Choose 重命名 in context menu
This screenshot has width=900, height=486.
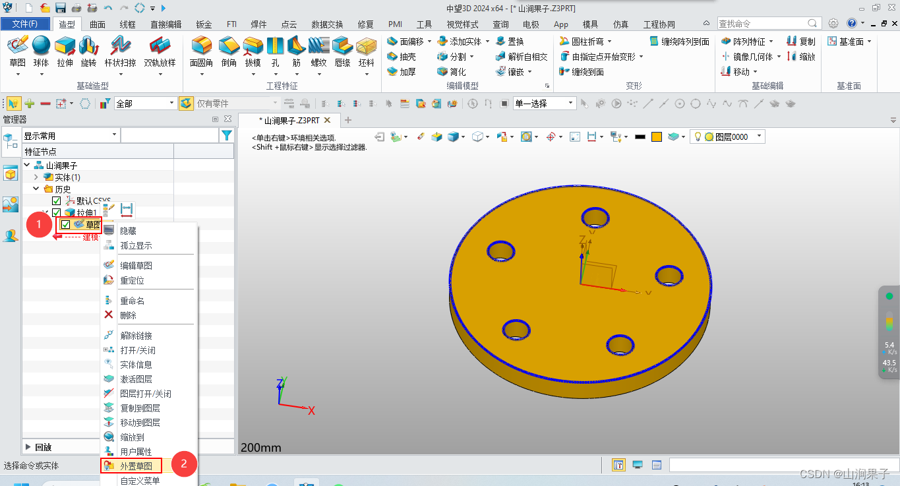point(132,301)
